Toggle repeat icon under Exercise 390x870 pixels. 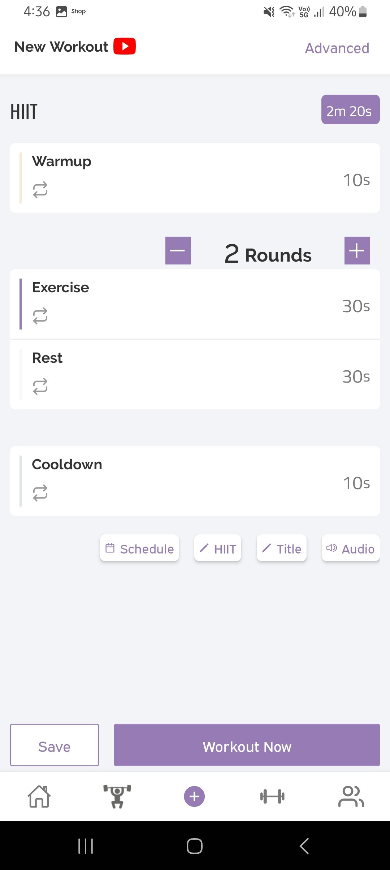[x=40, y=316]
